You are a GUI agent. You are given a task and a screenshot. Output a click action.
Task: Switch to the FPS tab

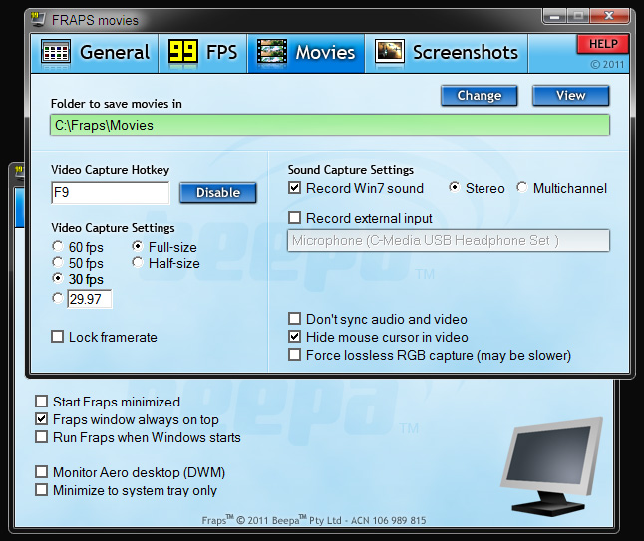pos(203,53)
